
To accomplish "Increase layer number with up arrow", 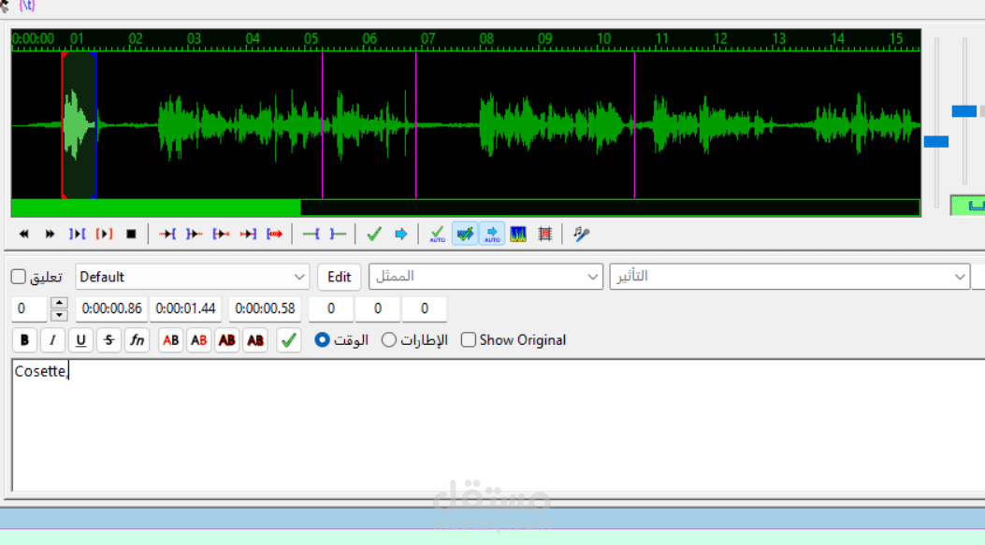I will pyautogui.click(x=59, y=303).
